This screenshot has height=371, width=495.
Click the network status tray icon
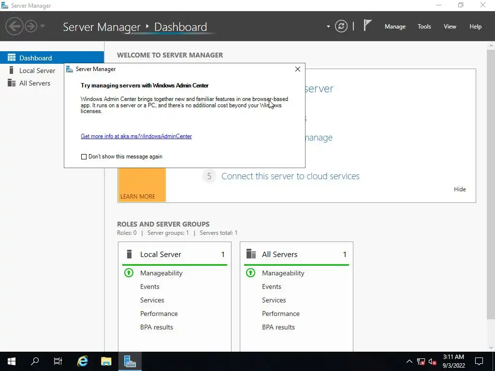(421, 361)
